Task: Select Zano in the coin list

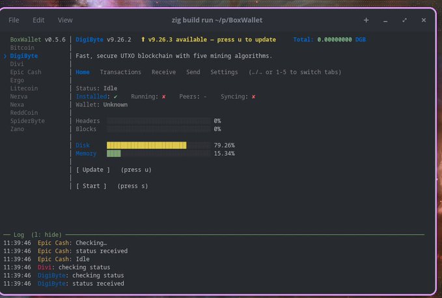Action: [17, 129]
